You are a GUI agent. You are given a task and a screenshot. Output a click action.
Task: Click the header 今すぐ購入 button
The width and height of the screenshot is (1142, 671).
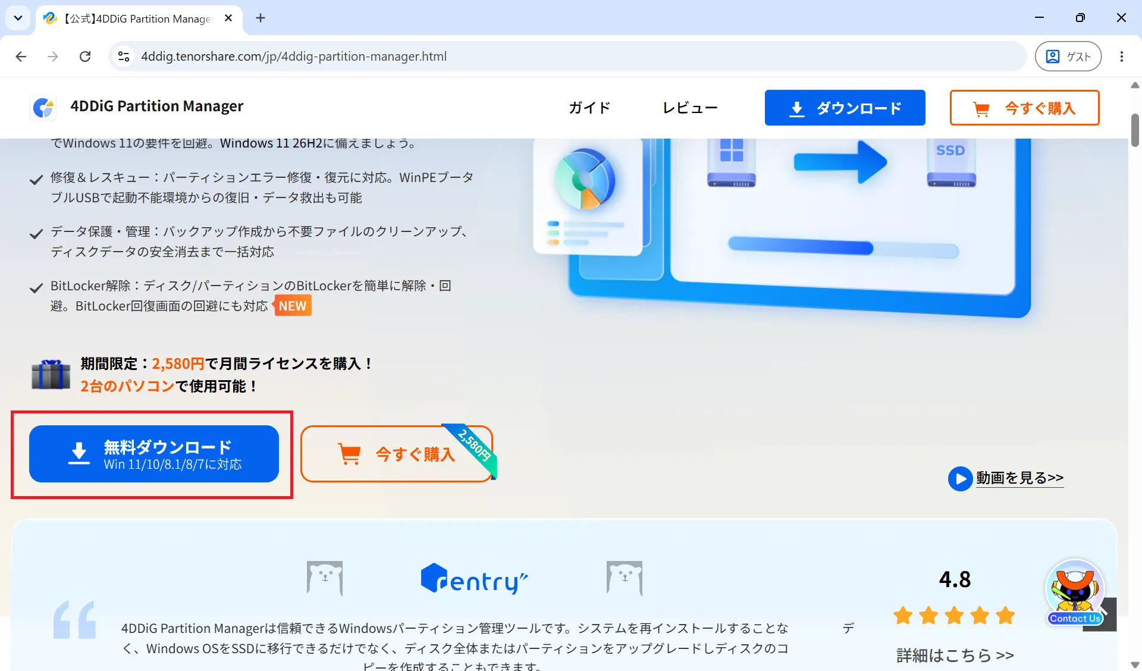tap(1024, 108)
